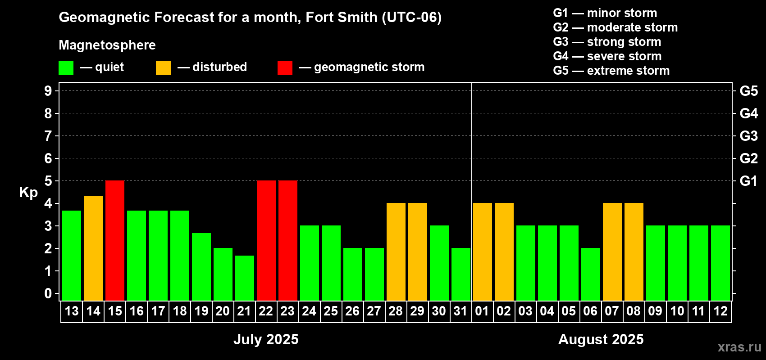Click the '— quiet' legend label
The width and height of the screenshot is (766, 360).
coord(102,67)
